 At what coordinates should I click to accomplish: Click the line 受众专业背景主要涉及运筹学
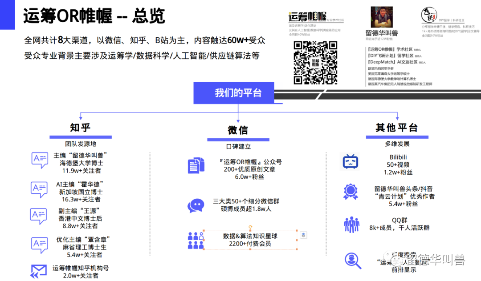[x=142, y=56]
